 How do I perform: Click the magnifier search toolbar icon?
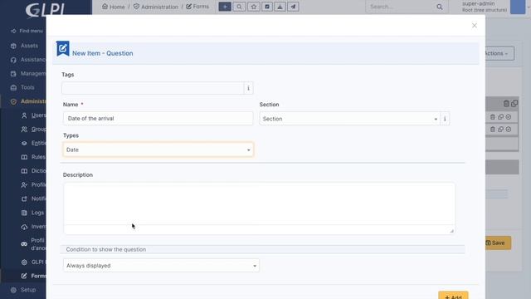pyautogui.click(x=239, y=7)
